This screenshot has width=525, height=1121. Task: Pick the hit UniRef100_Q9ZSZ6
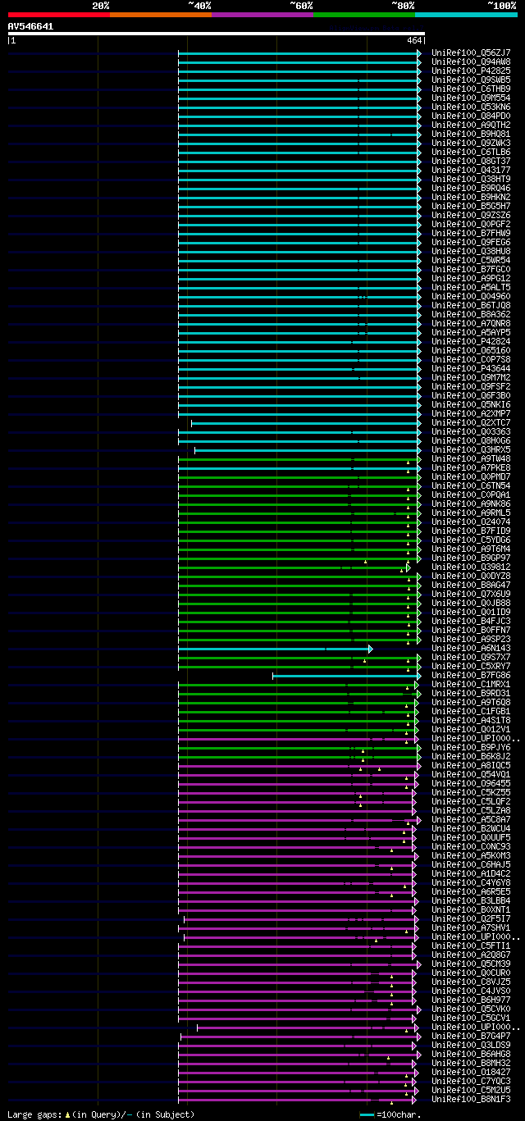tap(471, 215)
